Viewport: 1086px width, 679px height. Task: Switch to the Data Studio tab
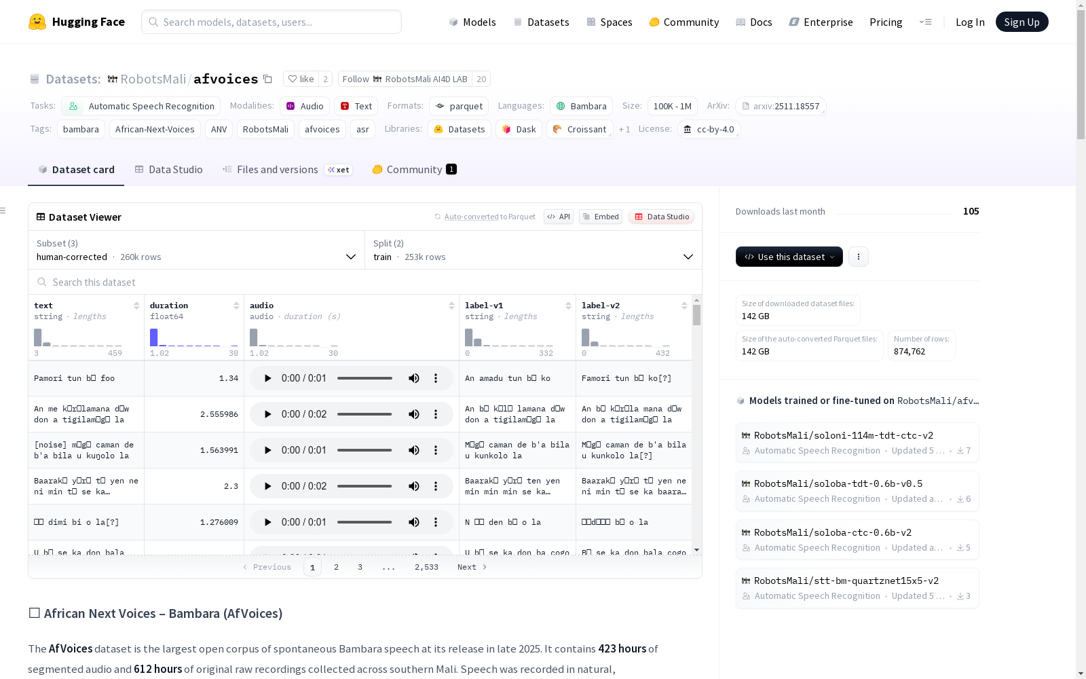click(x=169, y=170)
